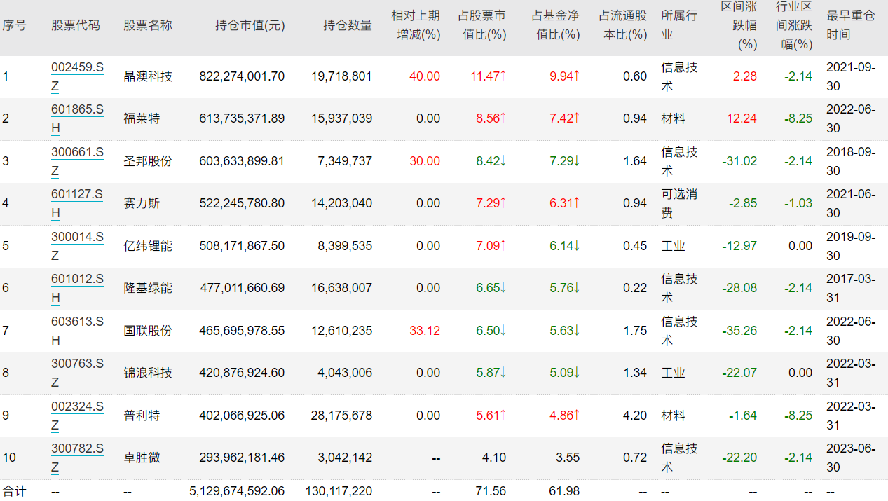Click total net value ratio 61.98
The height and width of the screenshot is (501, 888).
point(564,491)
